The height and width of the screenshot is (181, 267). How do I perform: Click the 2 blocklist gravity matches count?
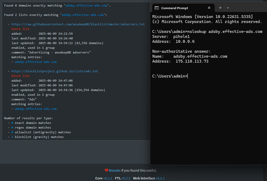click(x=12, y=137)
